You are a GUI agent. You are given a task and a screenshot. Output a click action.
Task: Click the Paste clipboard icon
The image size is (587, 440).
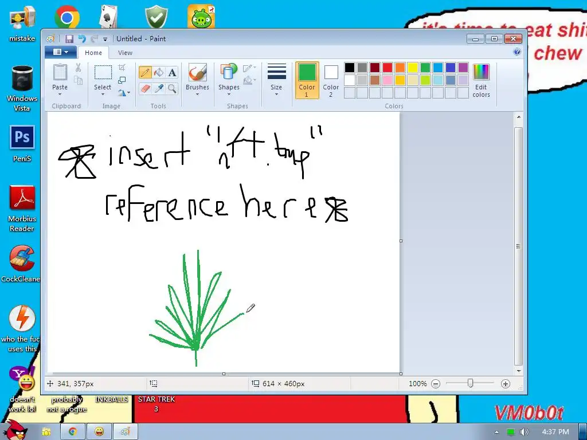(60, 72)
